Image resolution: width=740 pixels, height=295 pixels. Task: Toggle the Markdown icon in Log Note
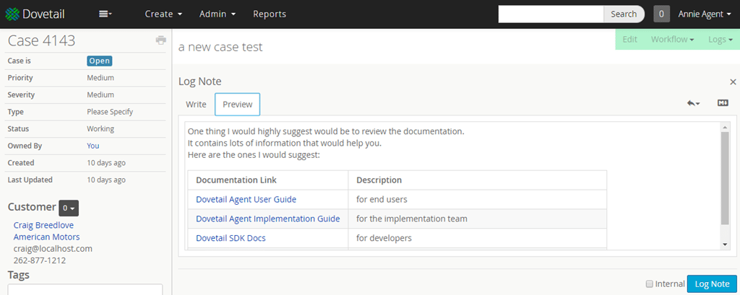723,104
